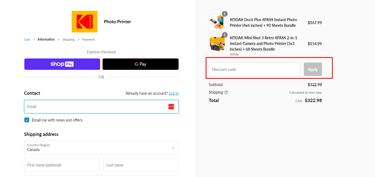Click the Country/Region chevron arrow

[x=173, y=148]
